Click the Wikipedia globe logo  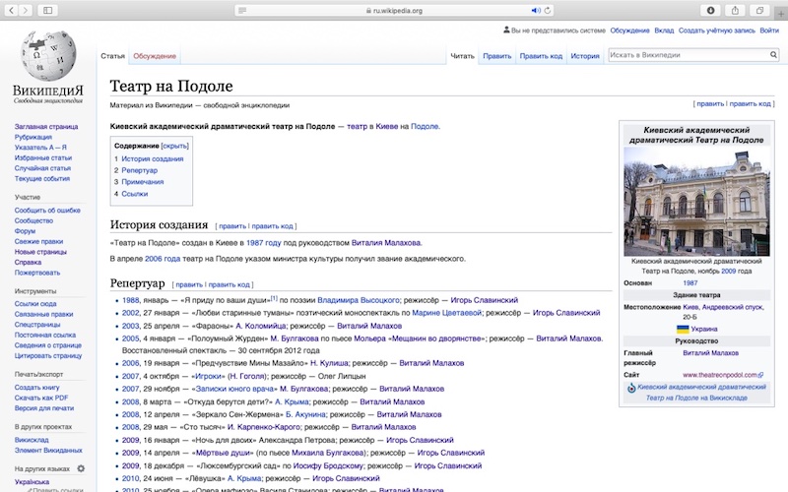point(48,56)
